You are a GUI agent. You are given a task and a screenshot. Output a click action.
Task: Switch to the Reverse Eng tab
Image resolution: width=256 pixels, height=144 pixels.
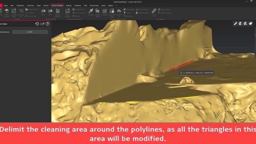coord(94,6)
